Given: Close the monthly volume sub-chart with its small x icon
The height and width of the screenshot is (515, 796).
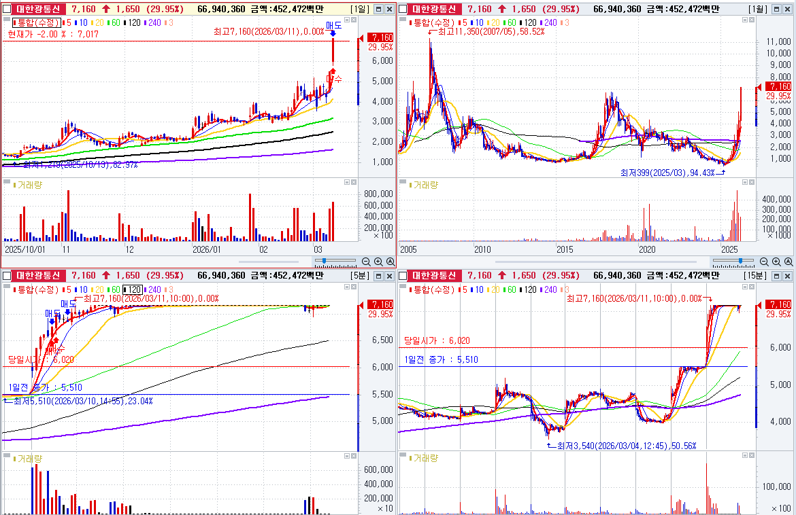Looking at the screenshot, I should 752,182.
